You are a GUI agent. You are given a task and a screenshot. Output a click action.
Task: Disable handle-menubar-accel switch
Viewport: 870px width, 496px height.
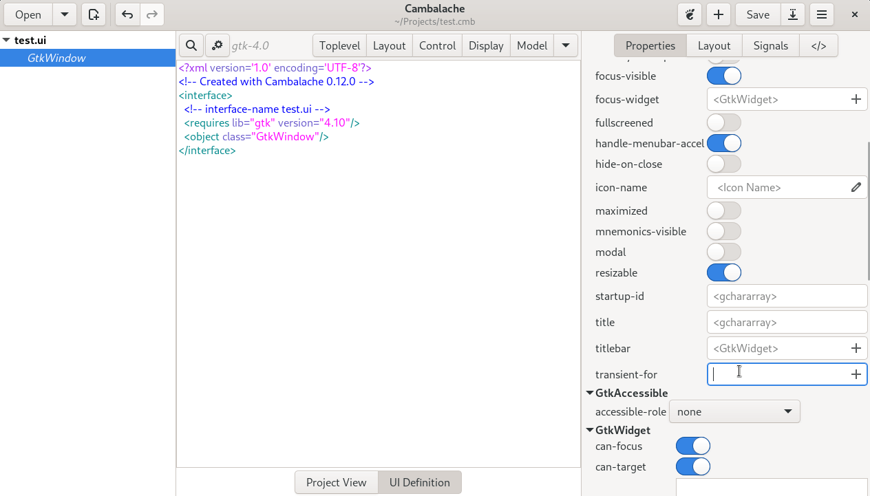[724, 143]
